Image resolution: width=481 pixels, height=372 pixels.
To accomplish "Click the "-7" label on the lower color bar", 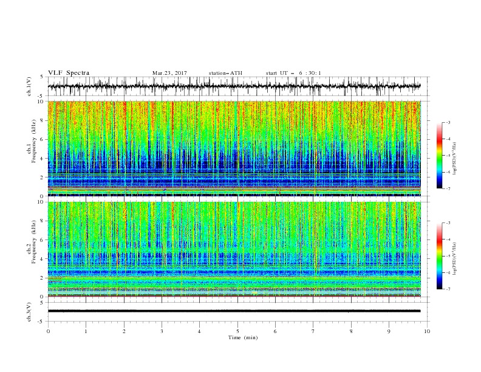I will [x=448, y=289].
